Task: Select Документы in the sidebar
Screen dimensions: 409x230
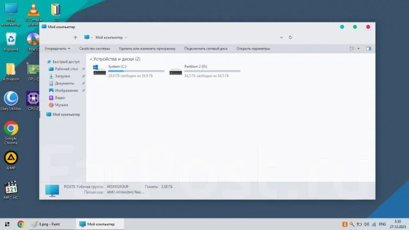Action: click(x=61, y=83)
